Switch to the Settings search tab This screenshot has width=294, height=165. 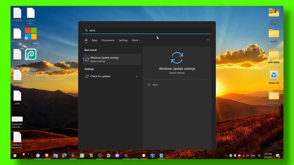click(x=123, y=40)
